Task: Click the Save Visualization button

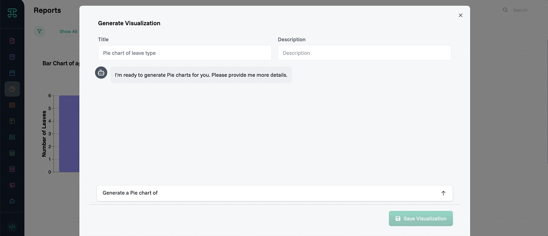Action: point(421,218)
